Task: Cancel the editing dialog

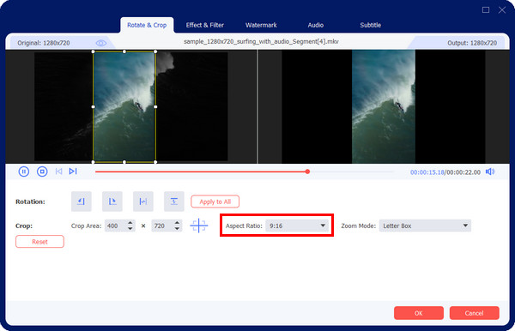Action: point(475,313)
